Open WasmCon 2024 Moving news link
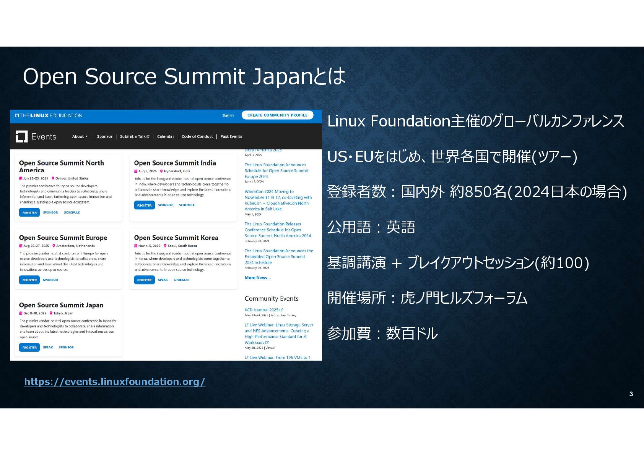Viewport: 644px width, 455px height. tap(278, 200)
